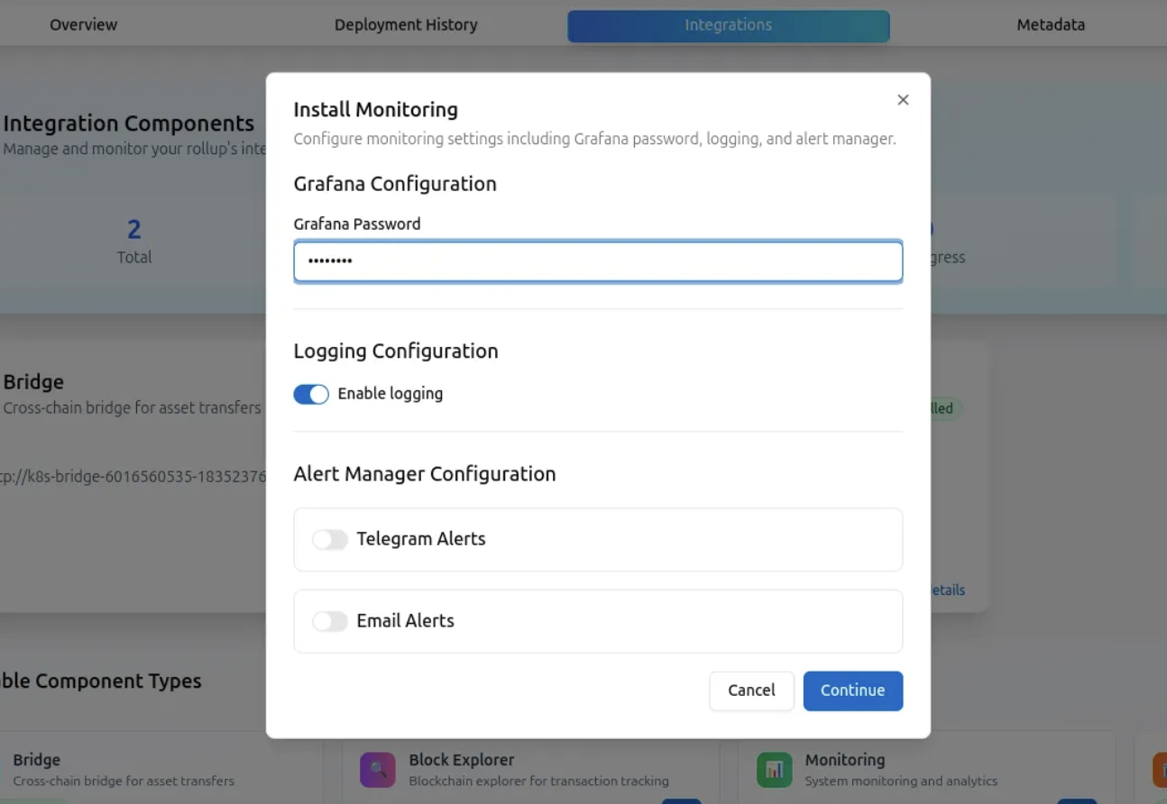
Task: Enable the Email Alerts toggle
Action: tap(330, 621)
